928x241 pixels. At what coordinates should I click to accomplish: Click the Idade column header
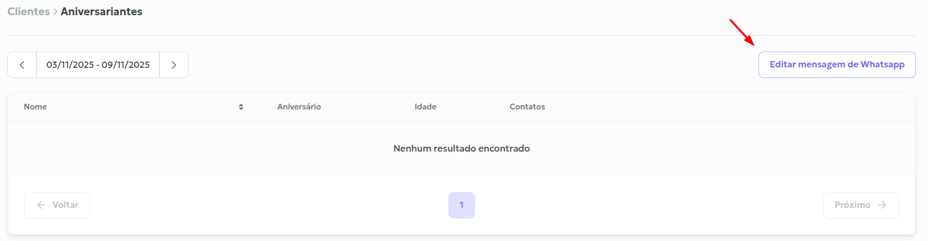pyautogui.click(x=425, y=107)
